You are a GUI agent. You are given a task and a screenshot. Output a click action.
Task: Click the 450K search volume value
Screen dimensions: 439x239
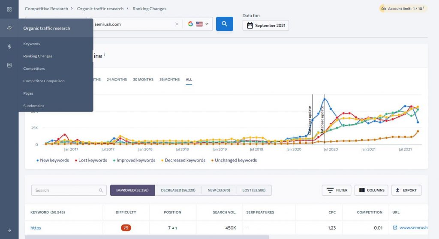[231, 228]
